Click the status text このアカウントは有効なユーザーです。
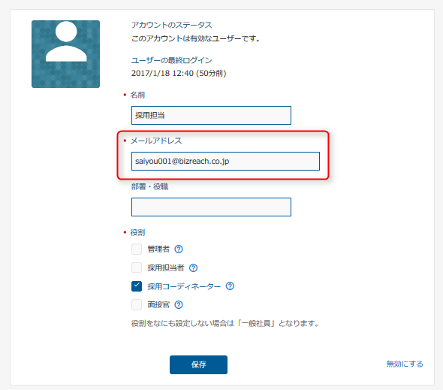The height and width of the screenshot is (390, 443). [197, 38]
